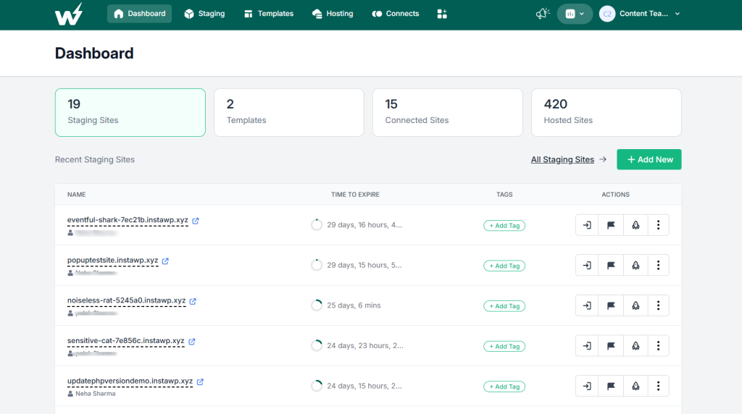
Task: Click expiry progress ring for eventful-shark site
Action: (x=317, y=225)
